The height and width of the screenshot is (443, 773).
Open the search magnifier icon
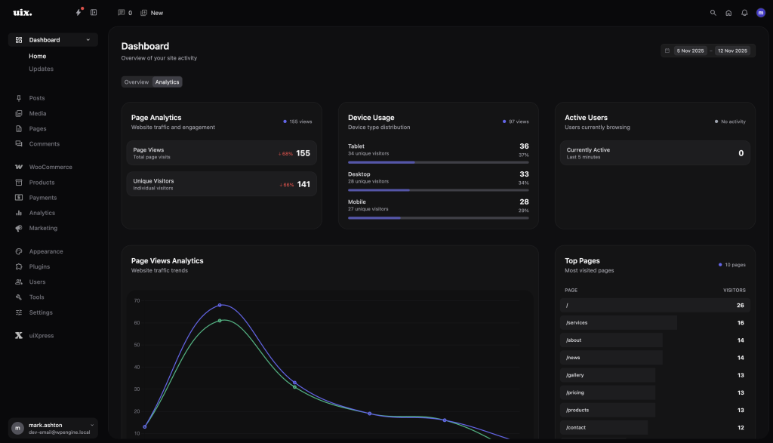tap(713, 13)
